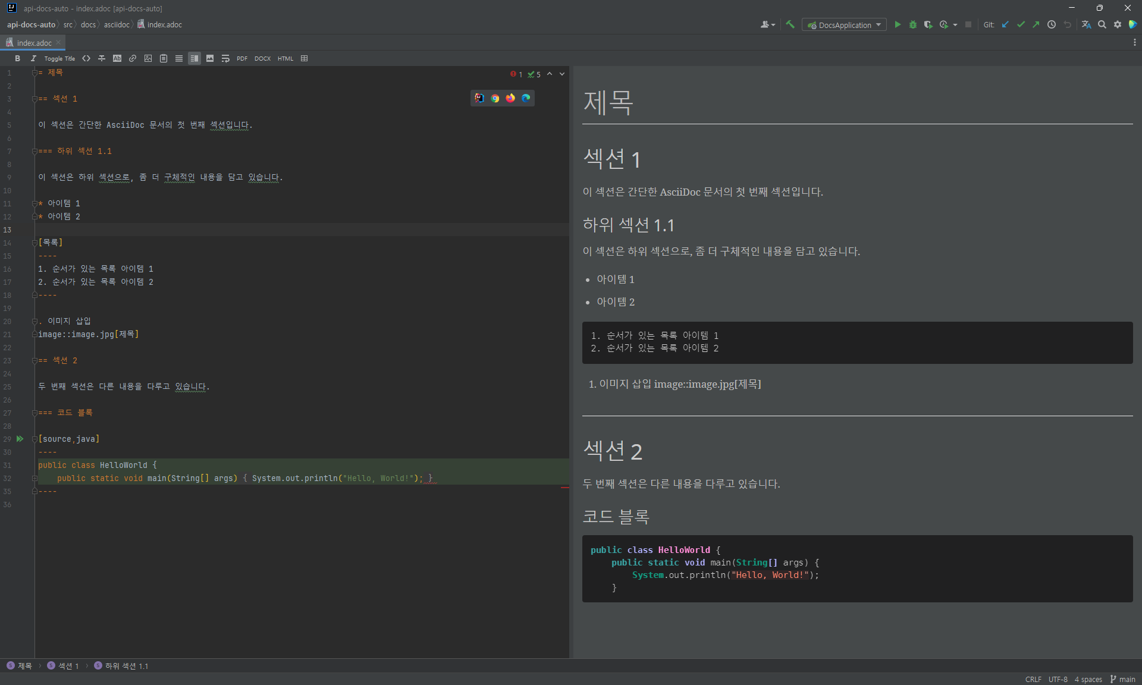
Task: Click the strikethrough formatting icon
Action: [102, 58]
